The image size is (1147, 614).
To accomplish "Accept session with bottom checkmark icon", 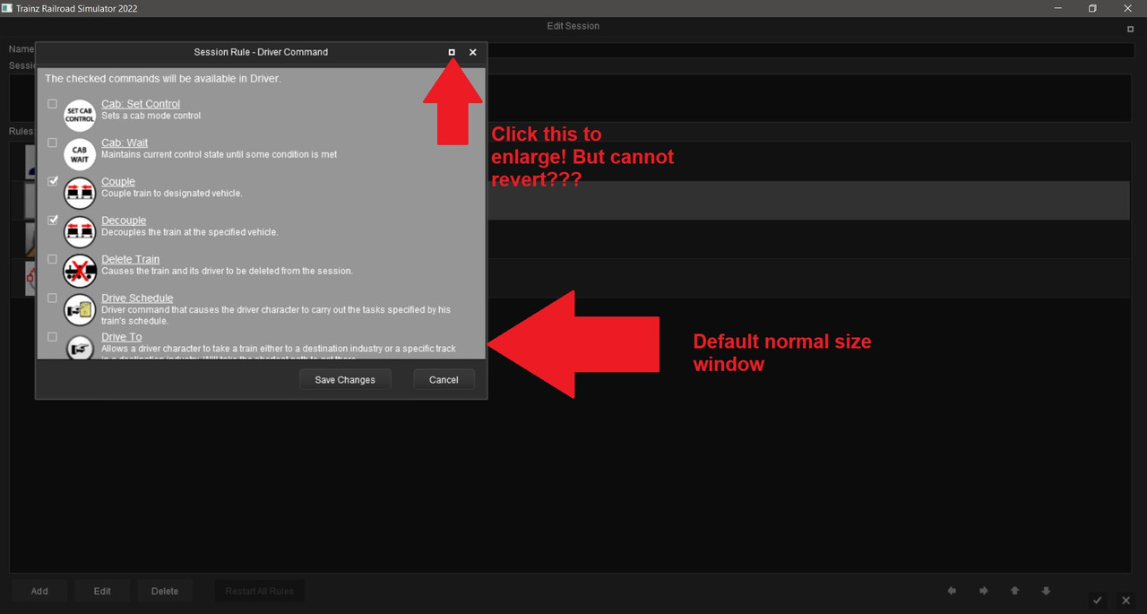I will [x=1097, y=600].
